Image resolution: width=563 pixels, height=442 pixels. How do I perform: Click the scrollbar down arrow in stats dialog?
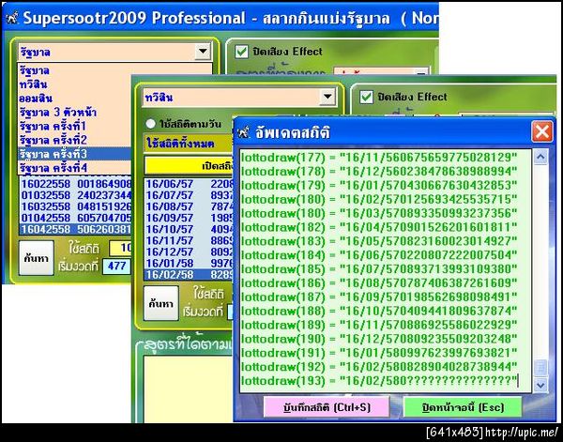tap(540, 385)
